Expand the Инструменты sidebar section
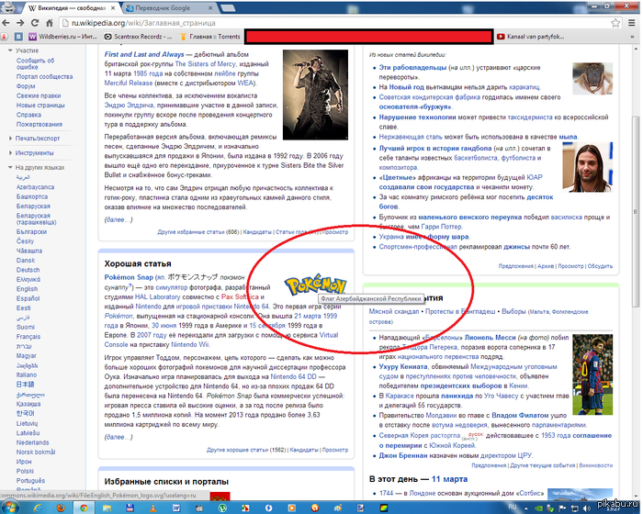This screenshot has height=514, width=643. coord(35,153)
